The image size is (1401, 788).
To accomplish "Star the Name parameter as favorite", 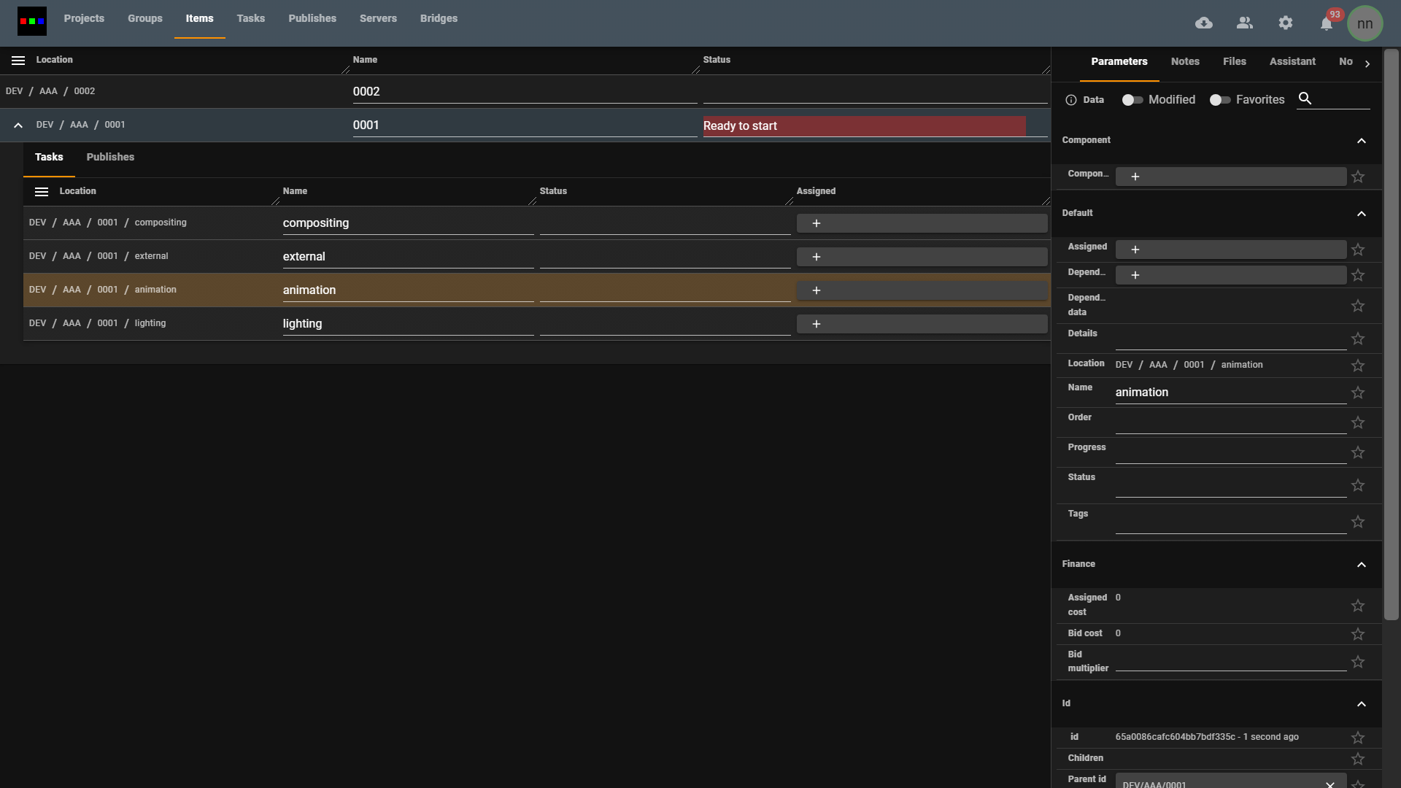I will pyautogui.click(x=1358, y=393).
